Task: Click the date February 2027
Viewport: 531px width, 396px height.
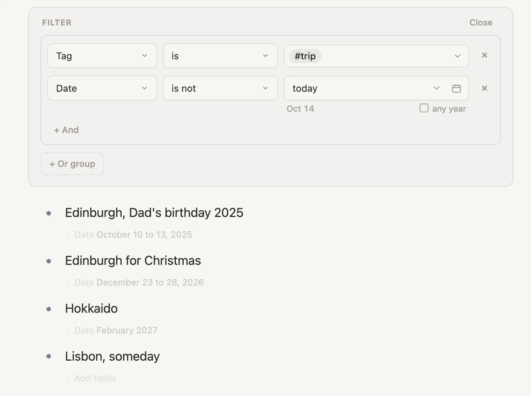Action: [x=127, y=330]
